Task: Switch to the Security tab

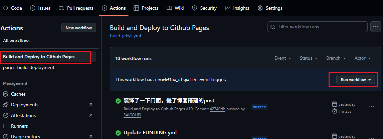Action: point(204,8)
